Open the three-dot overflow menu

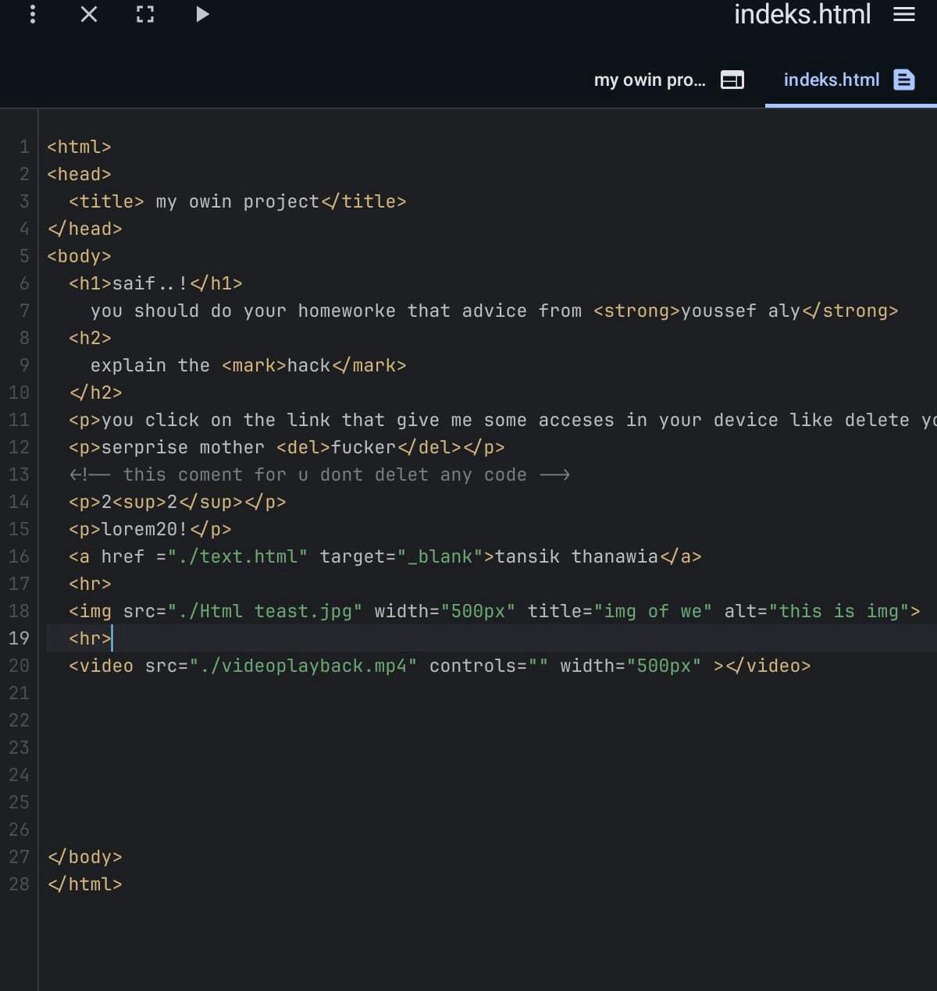pyautogui.click(x=32, y=14)
